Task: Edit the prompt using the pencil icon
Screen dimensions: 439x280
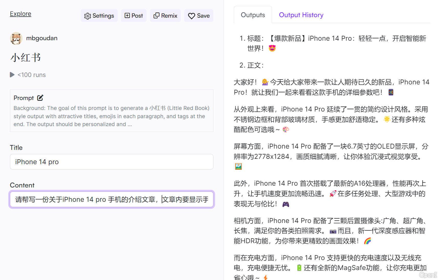Action: (x=40, y=98)
